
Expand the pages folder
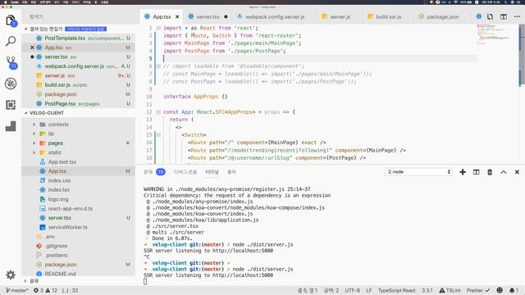[34, 143]
